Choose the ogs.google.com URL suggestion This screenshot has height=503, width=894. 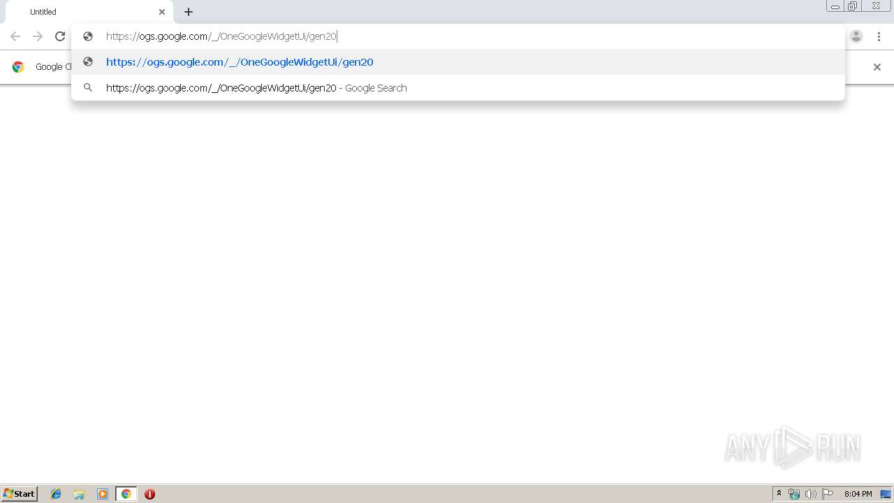point(458,62)
